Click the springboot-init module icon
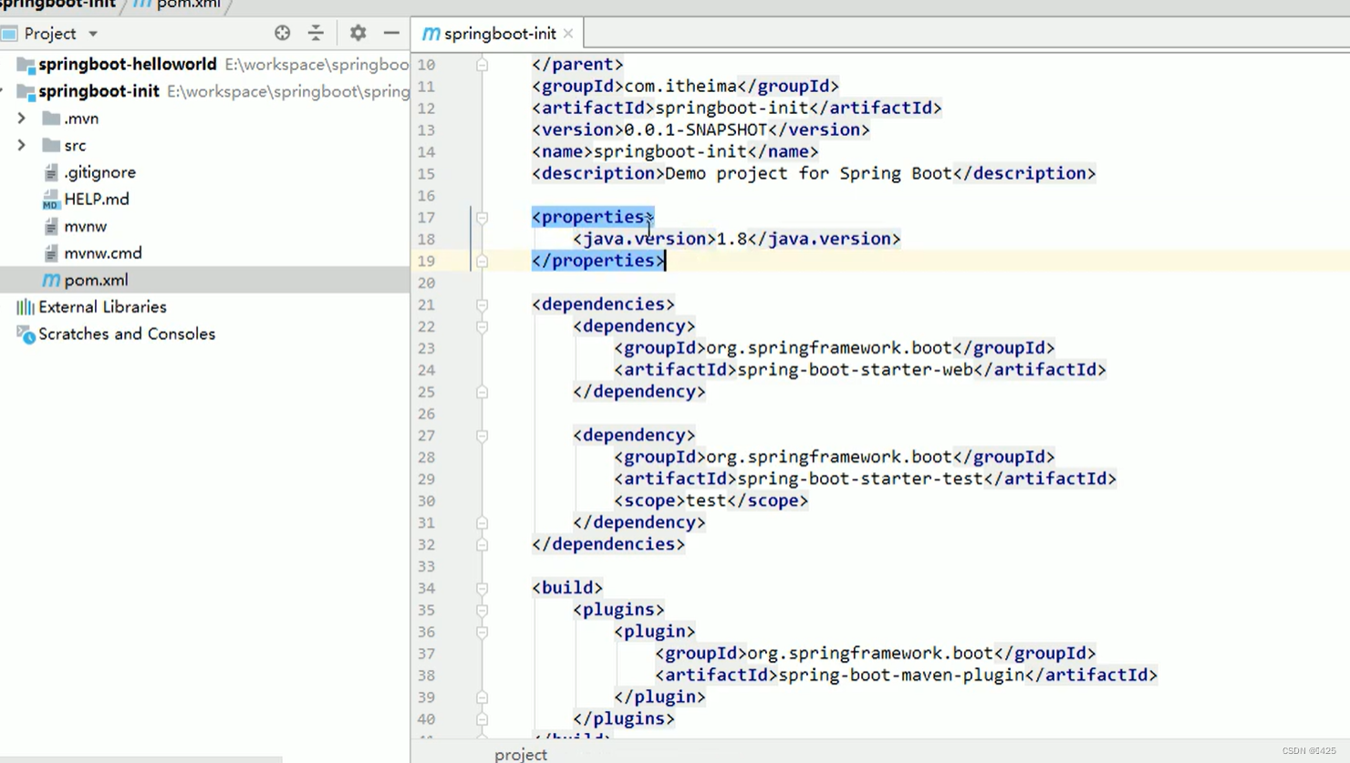1350x763 pixels. tap(26, 92)
